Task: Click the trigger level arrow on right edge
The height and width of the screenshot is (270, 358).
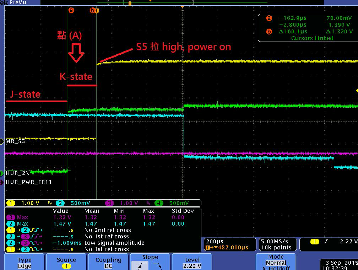Action: 357,91
